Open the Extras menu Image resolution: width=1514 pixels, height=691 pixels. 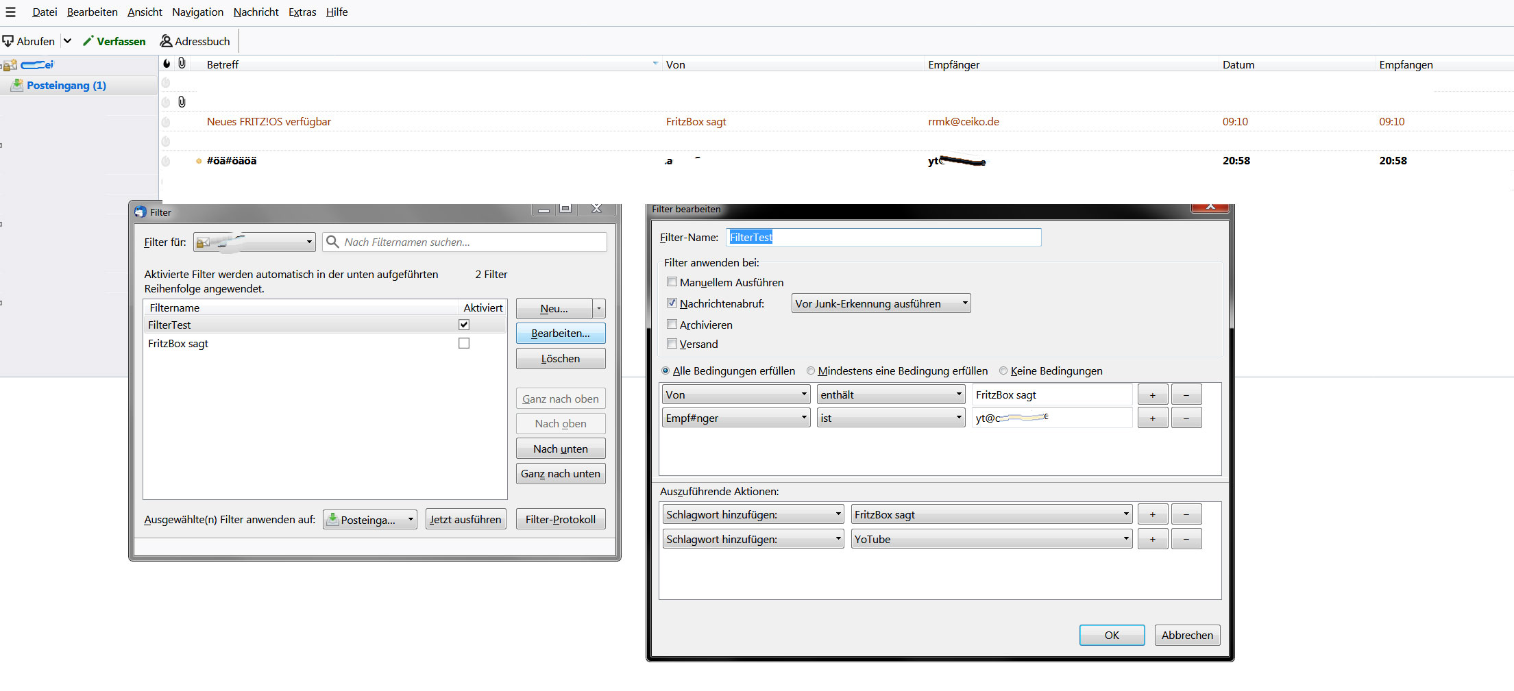tap(302, 12)
